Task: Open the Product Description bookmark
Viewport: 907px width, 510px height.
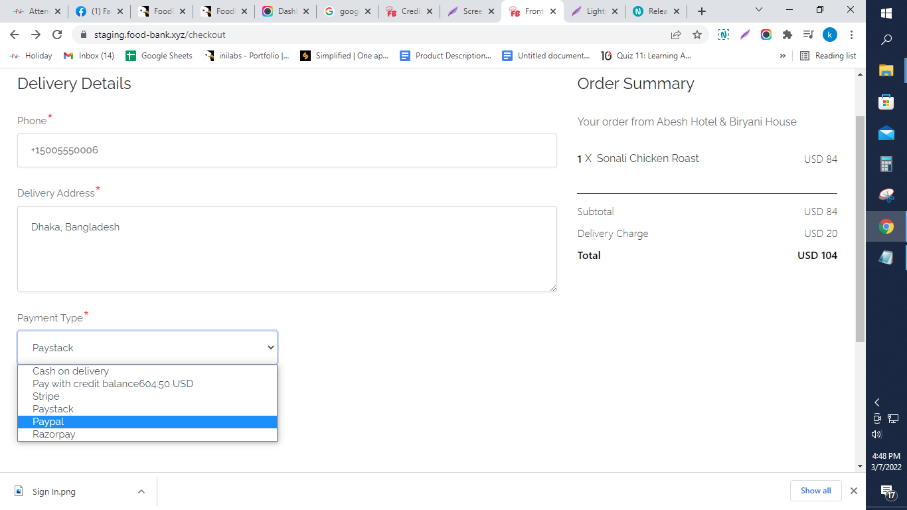Action: [x=446, y=56]
